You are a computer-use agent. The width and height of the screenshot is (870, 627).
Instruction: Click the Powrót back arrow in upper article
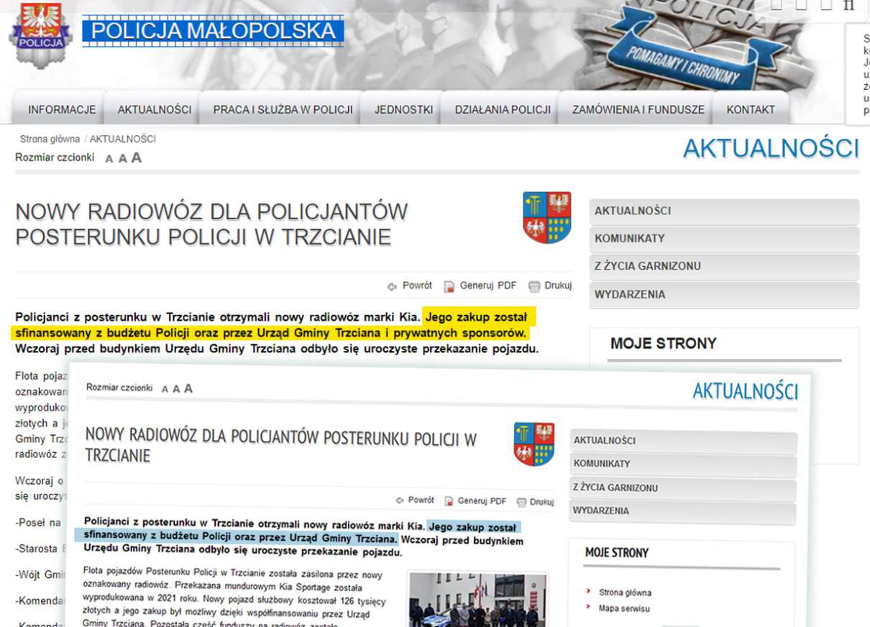click(x=392, y=286)
